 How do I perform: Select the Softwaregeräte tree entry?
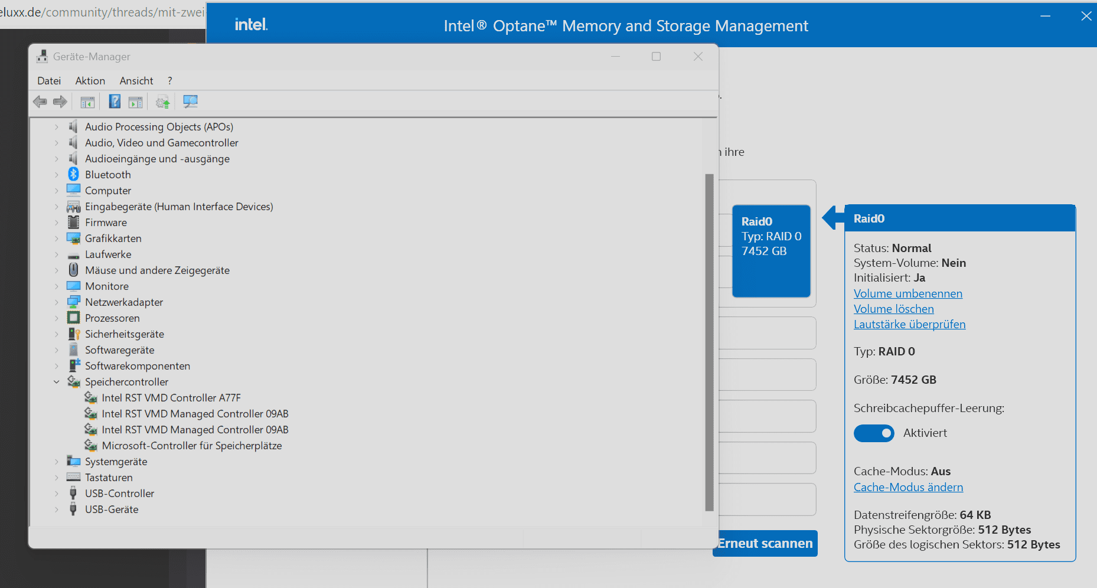coord(119,350)
